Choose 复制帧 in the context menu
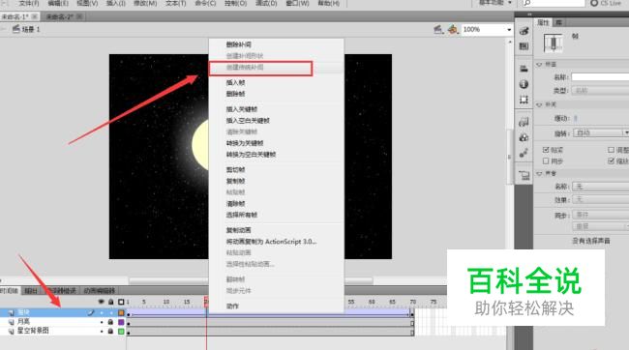This screenshot has height=350, width=629. pyautogui.click(x=235, y=181)
